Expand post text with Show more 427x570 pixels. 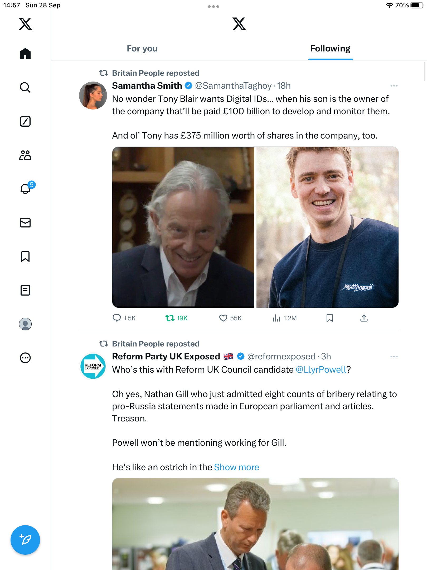(x=236, y=467)
